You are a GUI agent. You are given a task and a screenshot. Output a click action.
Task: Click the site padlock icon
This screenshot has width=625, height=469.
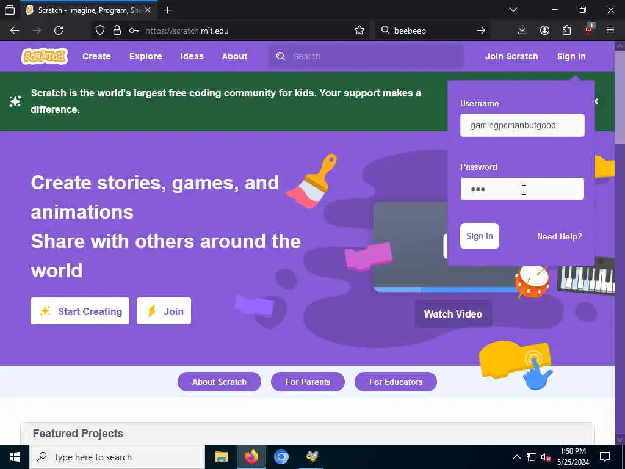pyautogui.click(x=117, y=31)
